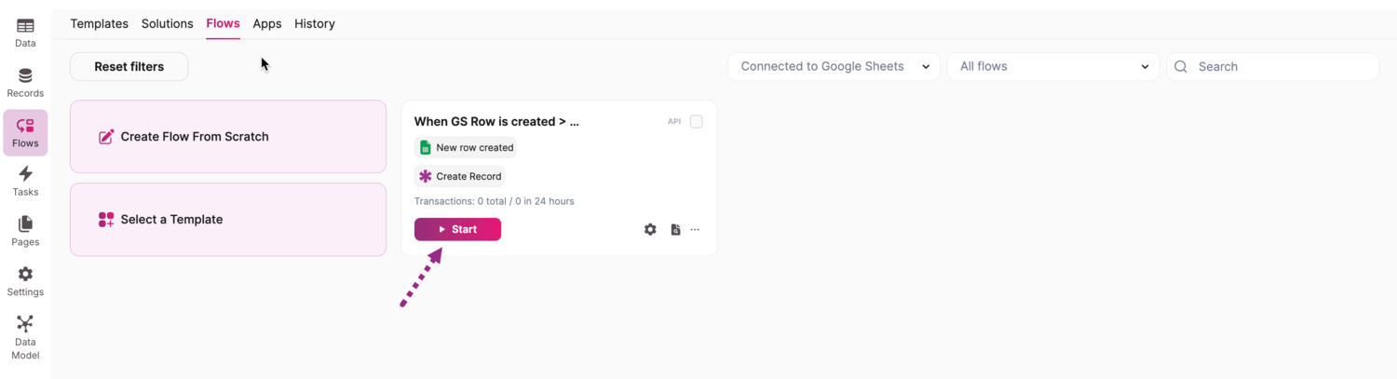1397x379 pixels.
Task: Click the Reset filters button
Action: (129, 67)
